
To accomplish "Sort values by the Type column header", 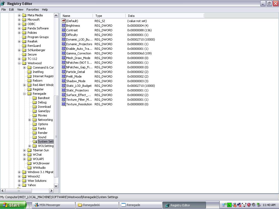I will 109,16.
